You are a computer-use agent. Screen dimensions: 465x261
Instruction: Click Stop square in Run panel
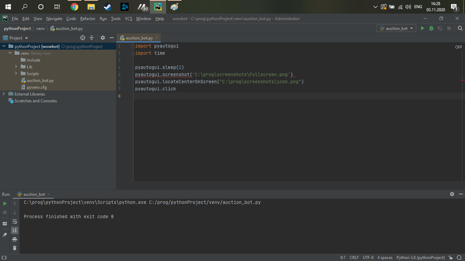(5, 212)
